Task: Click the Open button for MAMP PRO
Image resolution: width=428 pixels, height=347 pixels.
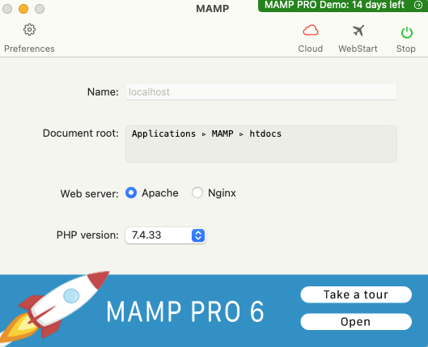Action: [x=356, y=322]
